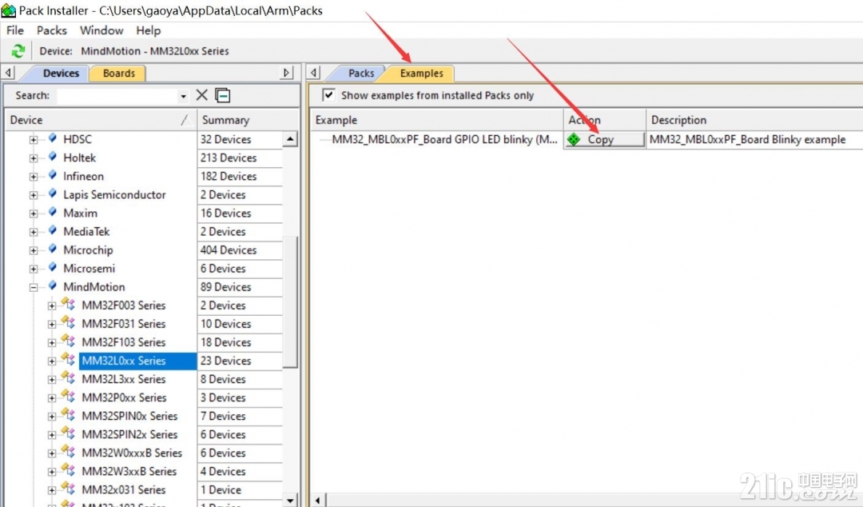863x507 pixels.
Task: Open the Window menu
Action: [101, 30]
